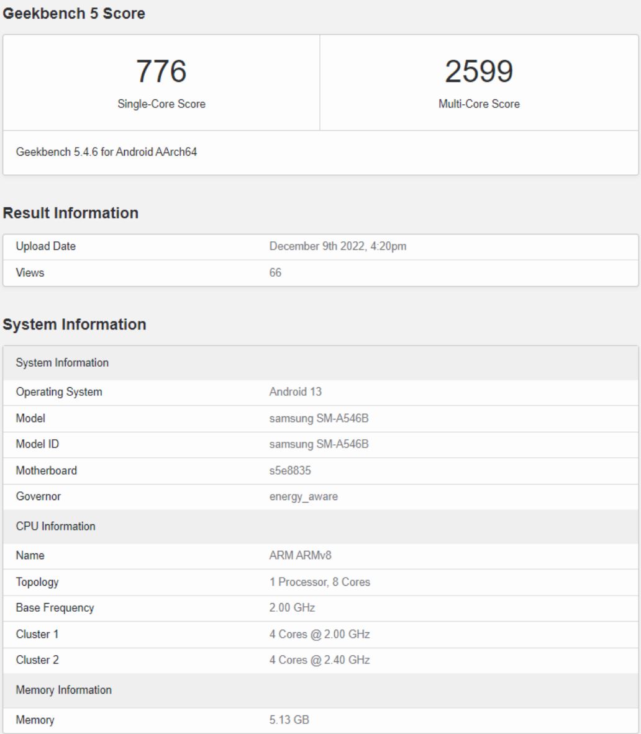Select the views count 66
The image size is (641, 734).
(x=276, y=272)
